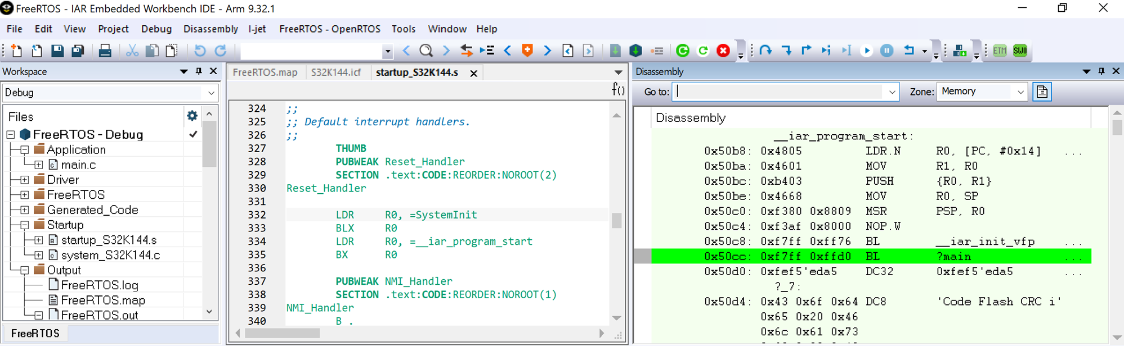
Task: Expand the Driver folder
Action: [25, 180]
